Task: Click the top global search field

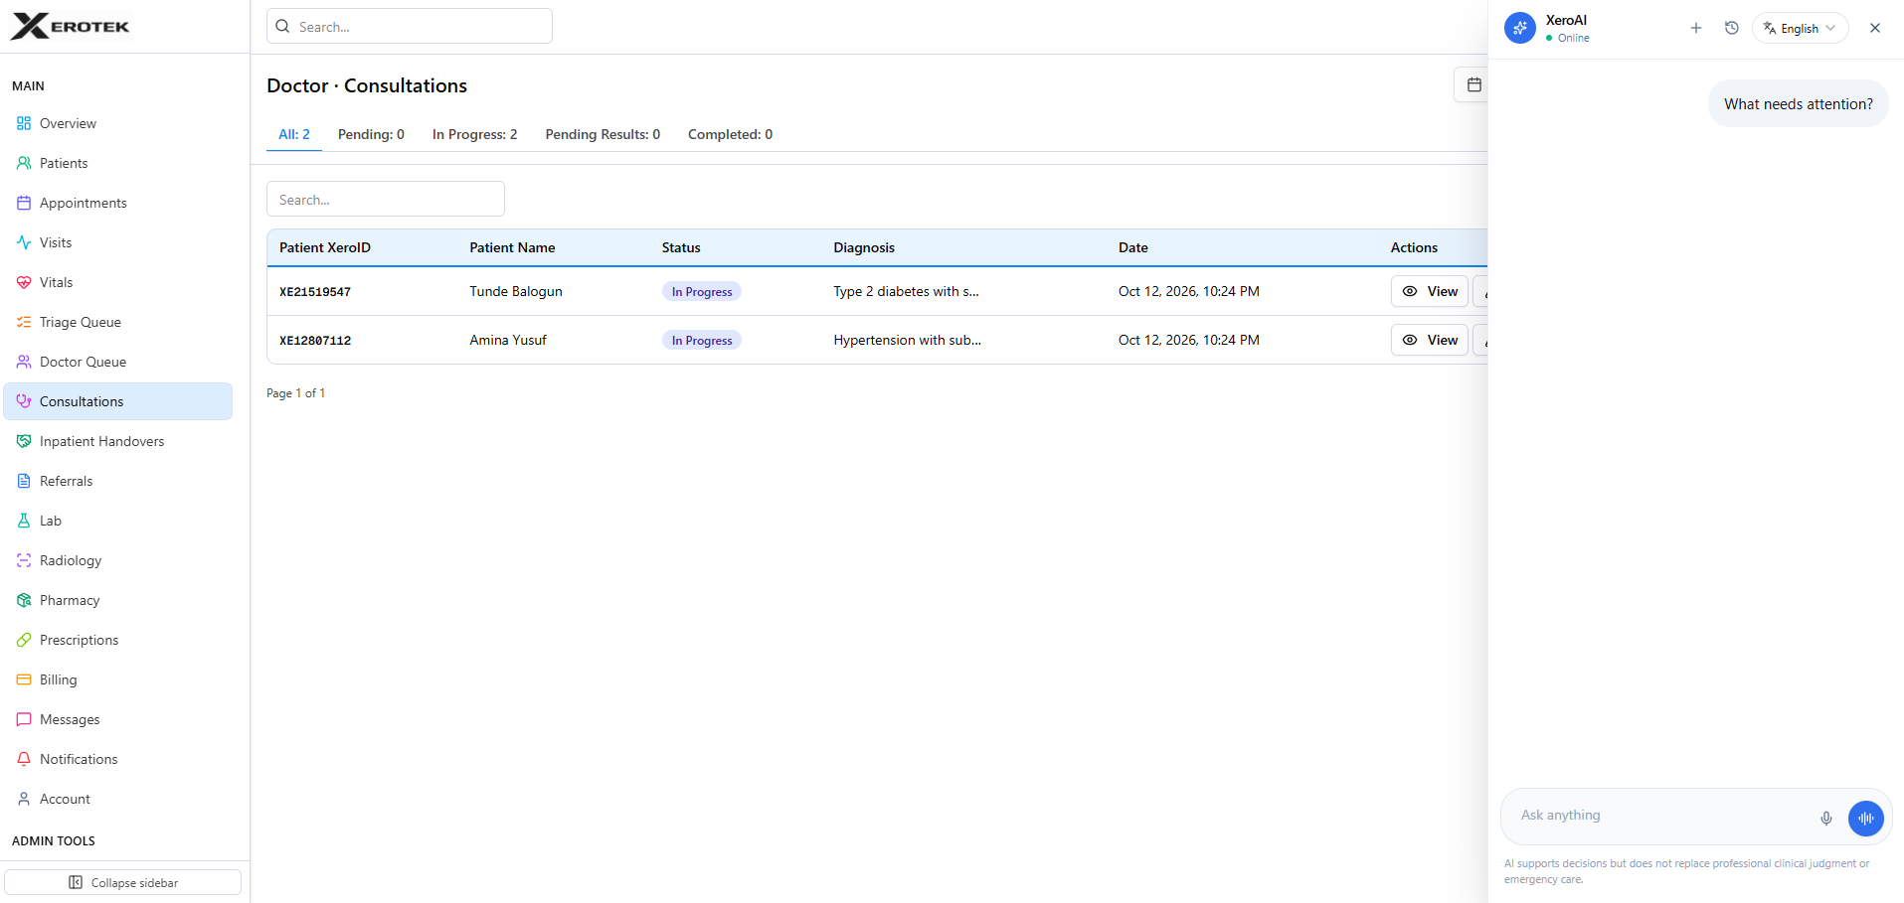Action: 410,26
